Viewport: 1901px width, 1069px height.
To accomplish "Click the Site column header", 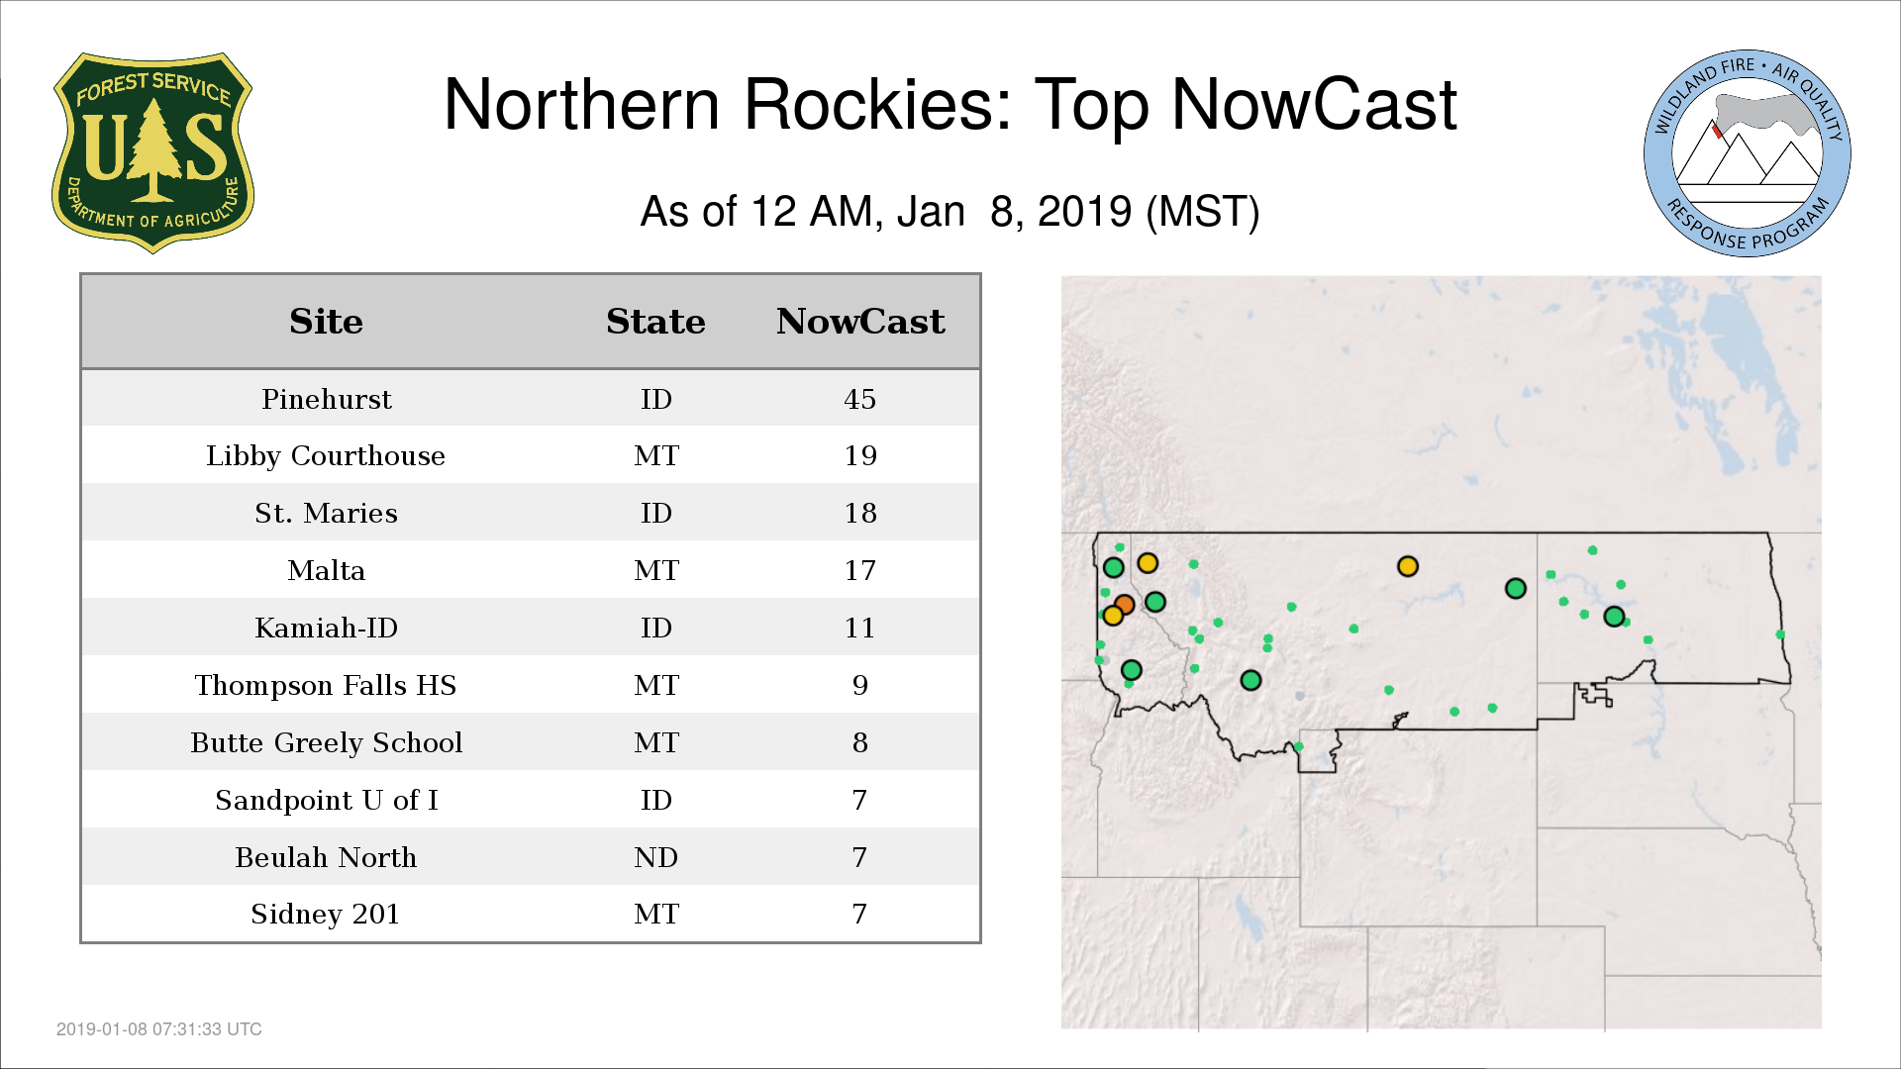I will pos(326,322).
